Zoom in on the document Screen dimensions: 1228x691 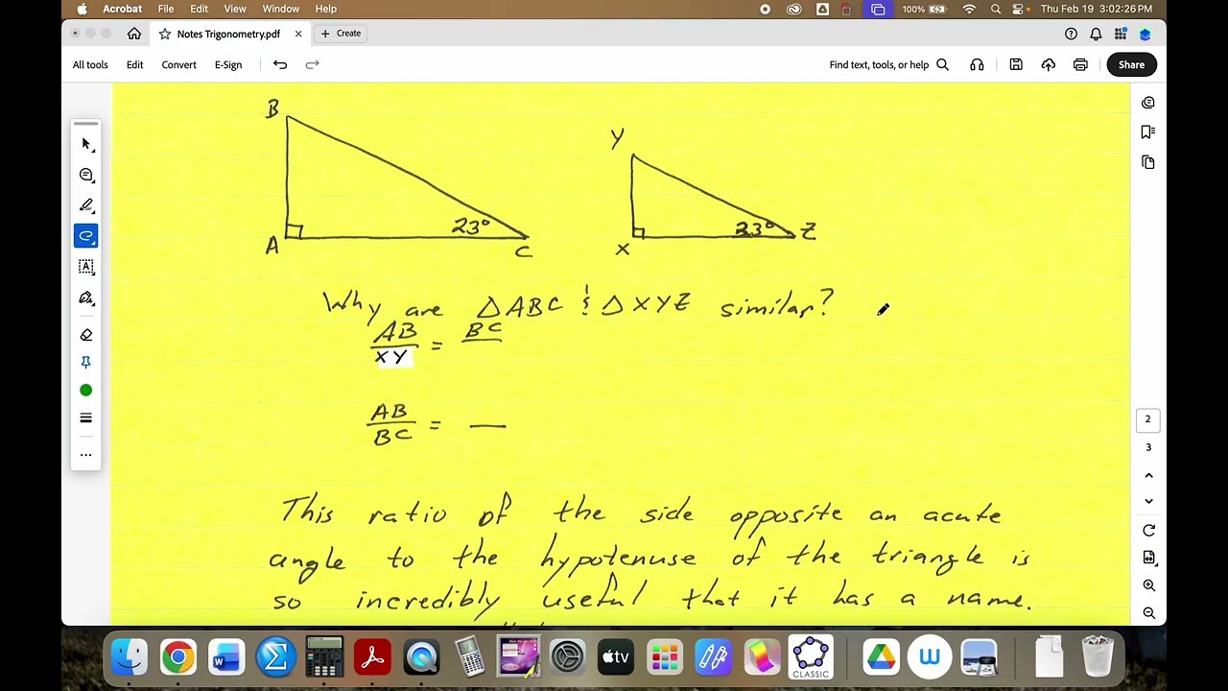click(x=1148, y=585)
